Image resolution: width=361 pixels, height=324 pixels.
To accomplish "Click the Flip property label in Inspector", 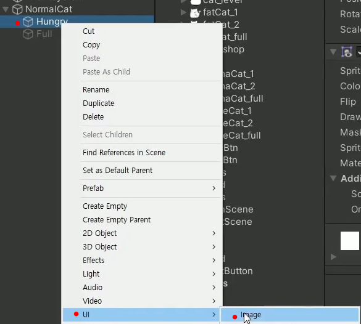I will click(348, 102).
